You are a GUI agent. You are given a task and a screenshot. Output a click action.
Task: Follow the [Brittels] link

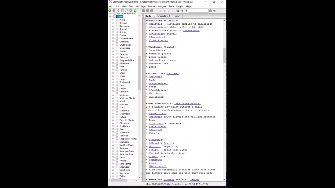click(x=156, y=24)
